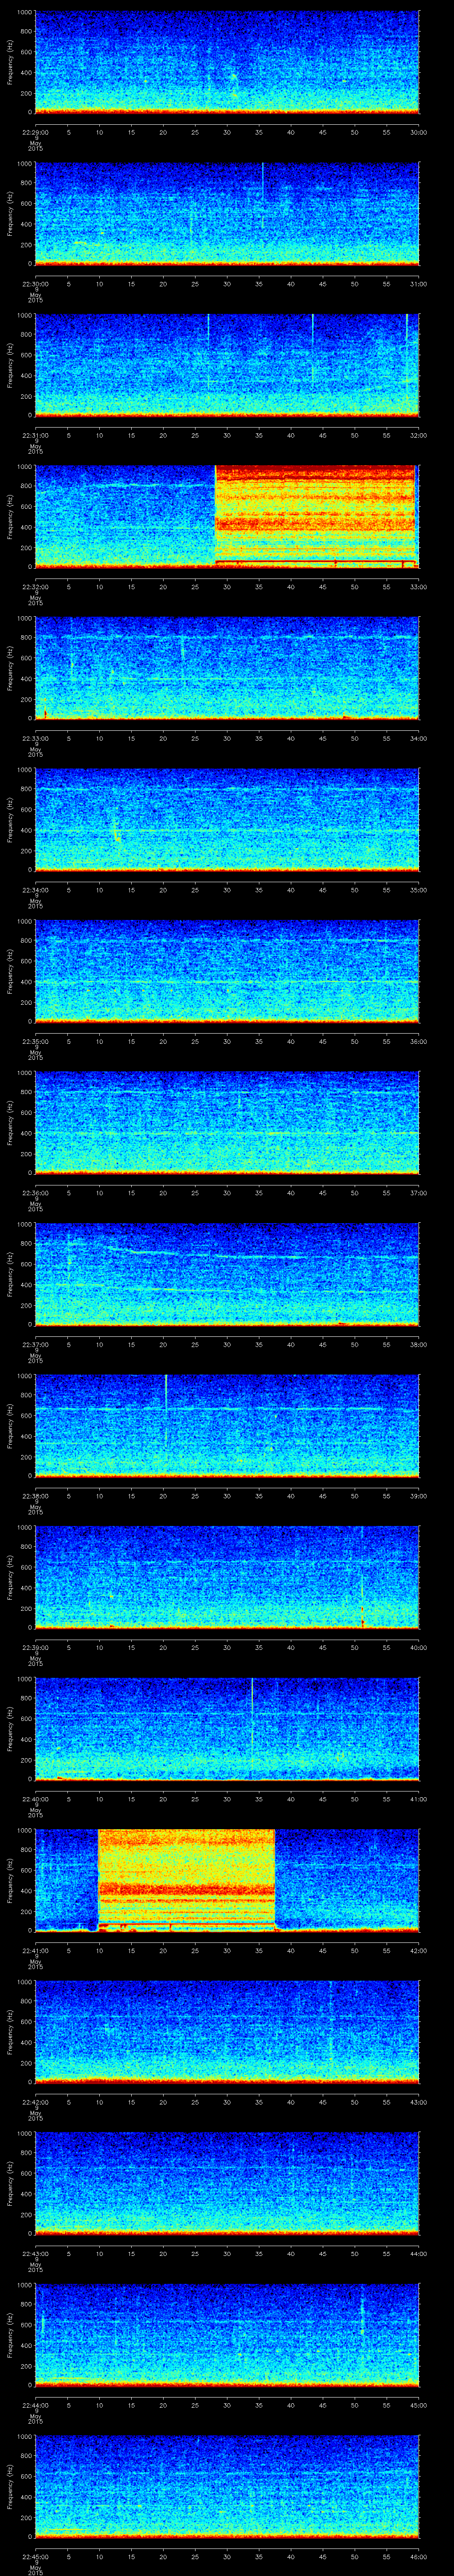Click the descending tone near 15 s in the 22:37 panel
This screenshot has height=2576, width=454.
pos(140,1249)
